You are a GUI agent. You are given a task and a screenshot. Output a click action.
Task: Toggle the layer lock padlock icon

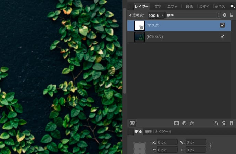point(231,15)
